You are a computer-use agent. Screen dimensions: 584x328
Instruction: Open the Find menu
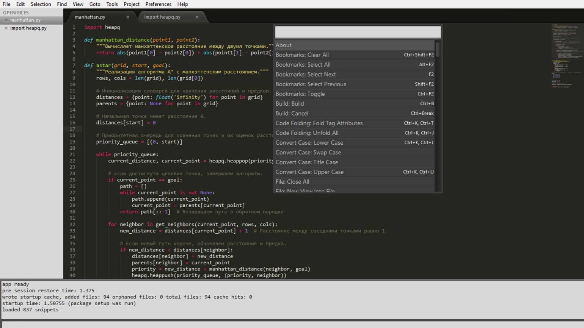click(x=62, y=4)
